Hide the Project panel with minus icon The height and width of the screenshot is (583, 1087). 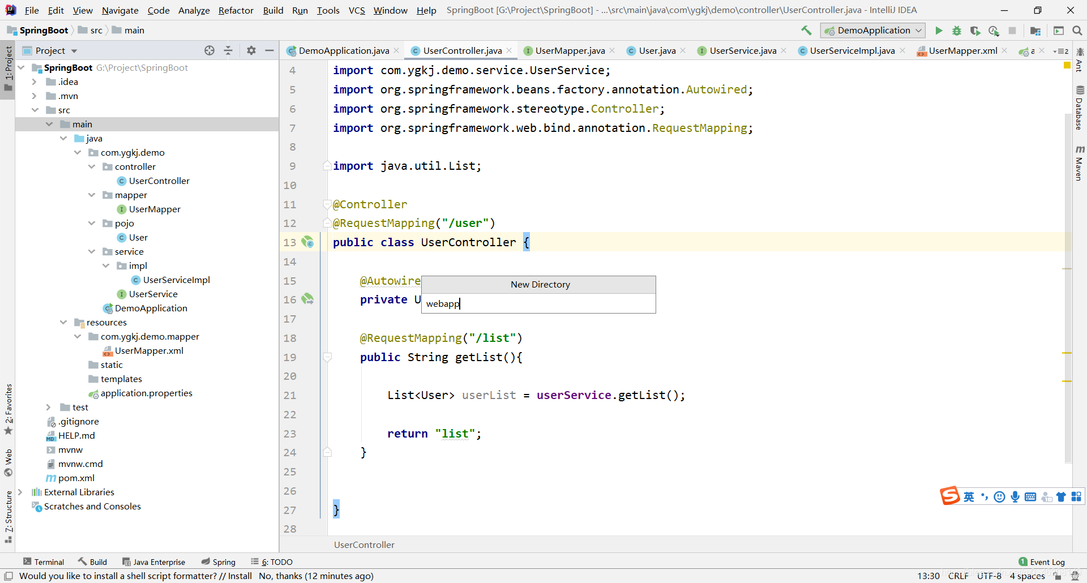(269, 50)
